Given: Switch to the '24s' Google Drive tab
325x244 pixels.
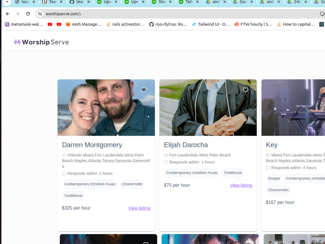Looking at the screenshot, I should 294,2.
